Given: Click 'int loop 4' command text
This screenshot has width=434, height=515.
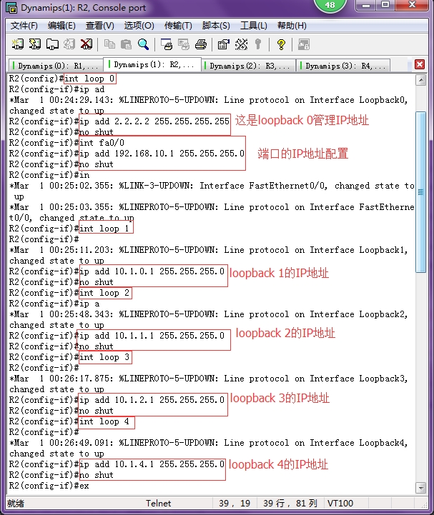Looking at the screenshot, I should [x=104, y=421].
